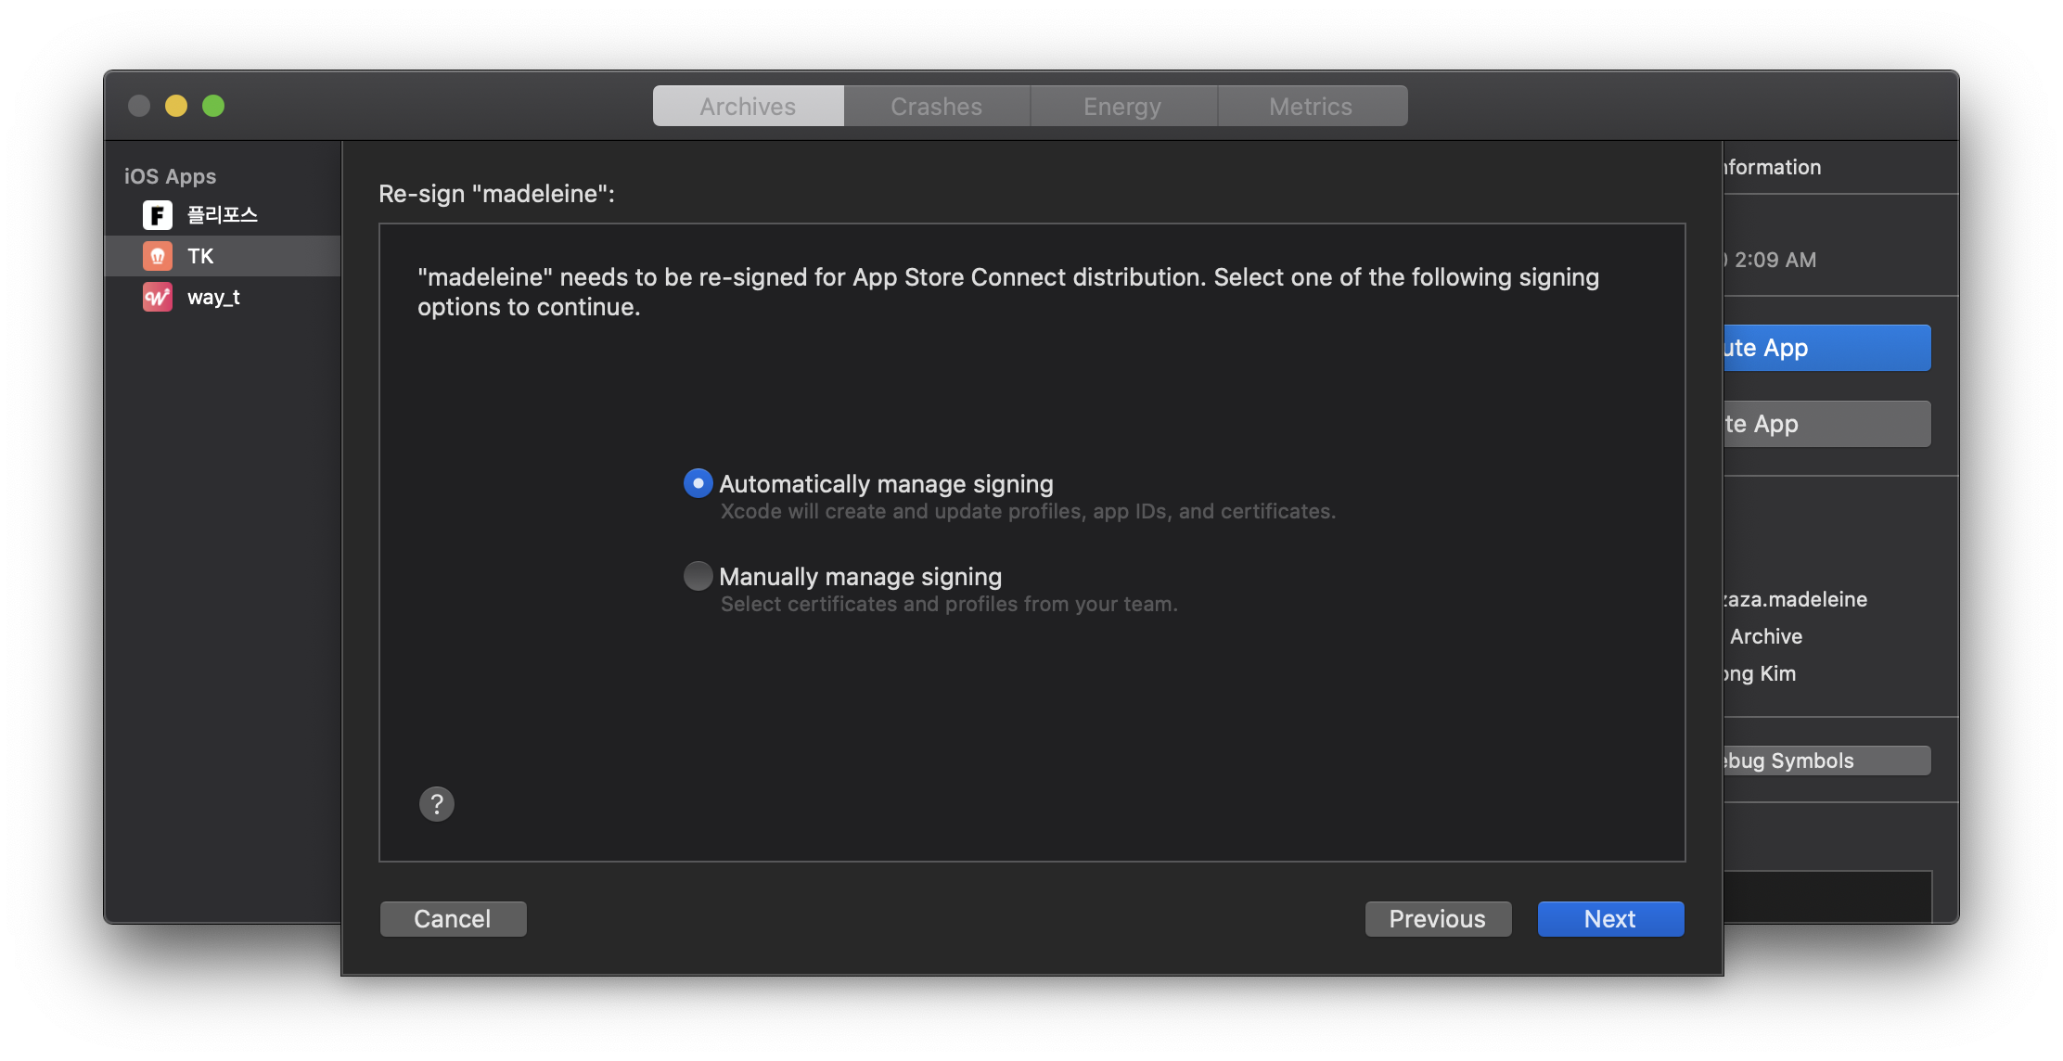Switch to the Archives tab
The width and height of the screenshot is (2063, 1061).
click(748, 107)
